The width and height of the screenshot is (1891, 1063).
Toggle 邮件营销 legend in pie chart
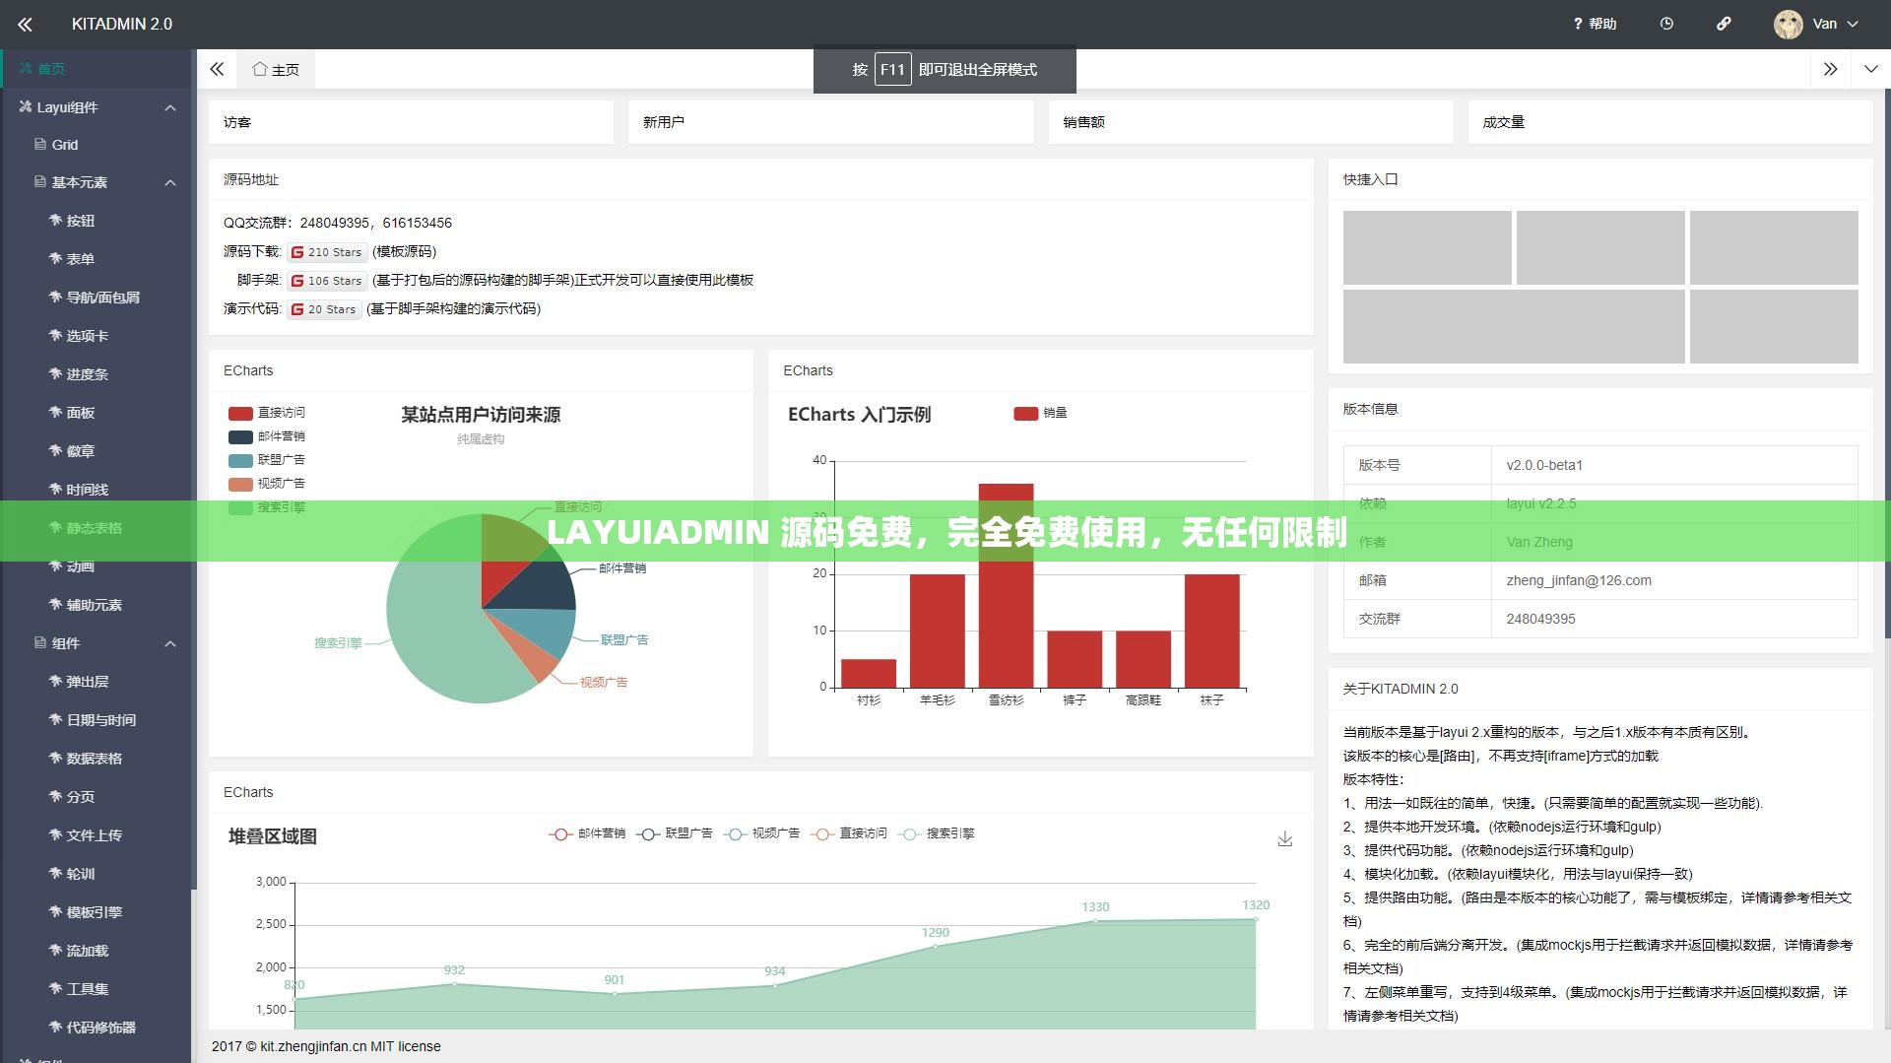click(x=267, y=436)
